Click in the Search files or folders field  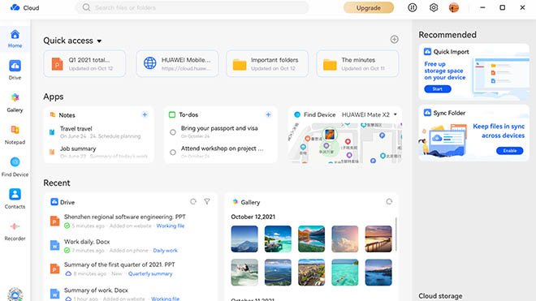click(x=192, y=7)
